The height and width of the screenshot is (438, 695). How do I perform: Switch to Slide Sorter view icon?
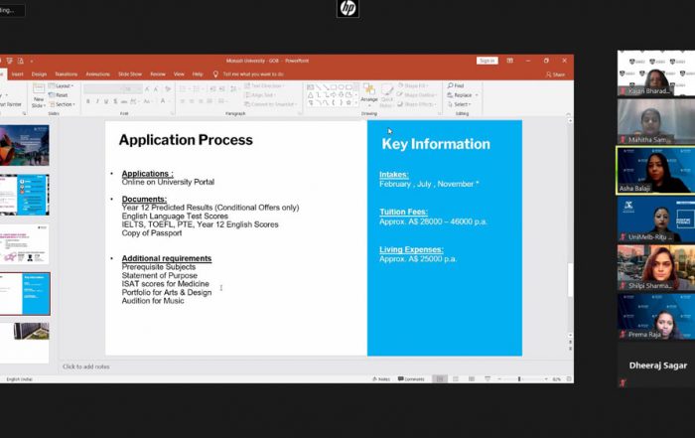click(x=456, y=379)
